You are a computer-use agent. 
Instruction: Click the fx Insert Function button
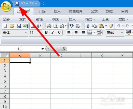(x=64, y=49)
